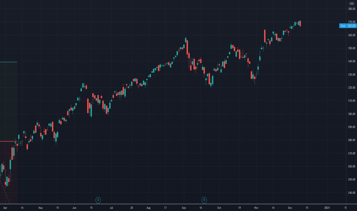Click the Sep label on time axis

tap(184, 208)
